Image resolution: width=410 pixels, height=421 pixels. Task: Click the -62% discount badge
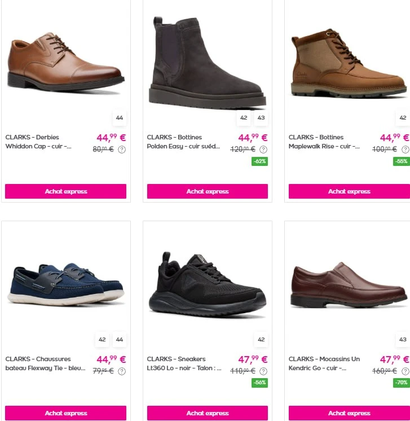pos(259,161)
